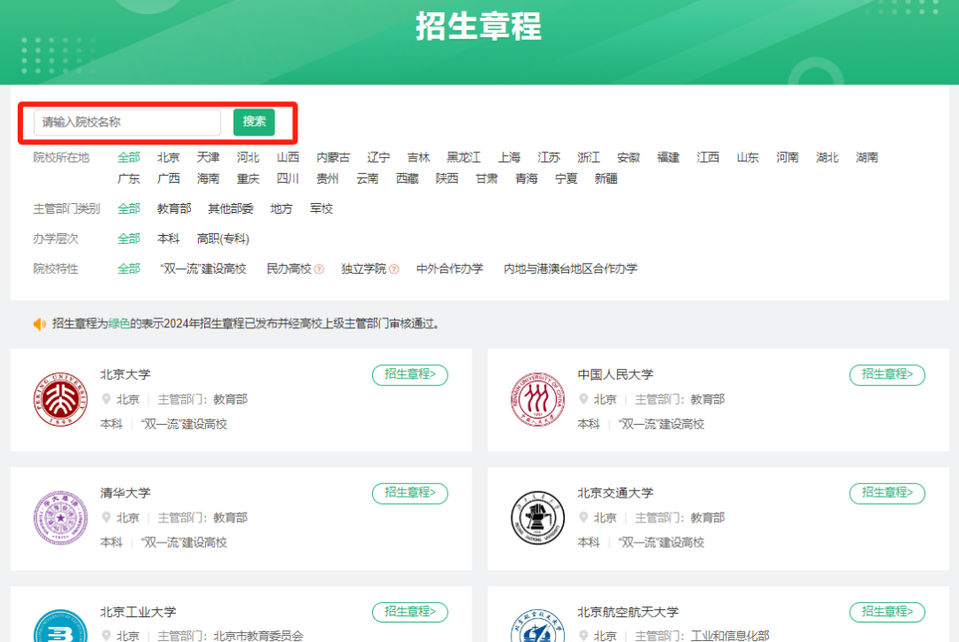Image resolution: width=959 pixels, height=642 pixels.
Task: Filter schools by location 江苏
Action: (549, 158)
